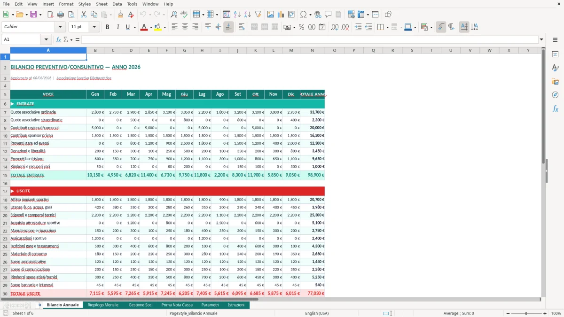Click the Print icon
Image resolution: width=564 pixels, height=317 pixels.
[61, 15]
